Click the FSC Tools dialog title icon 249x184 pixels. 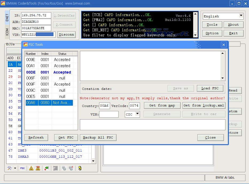coord(25,44)
